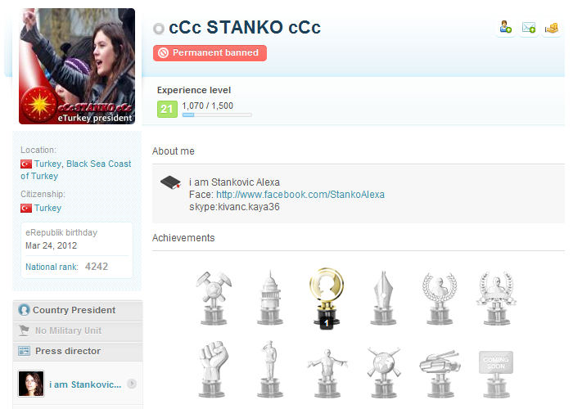
Task: Open the eTurkey president profile avatar image
Action: 77,66
